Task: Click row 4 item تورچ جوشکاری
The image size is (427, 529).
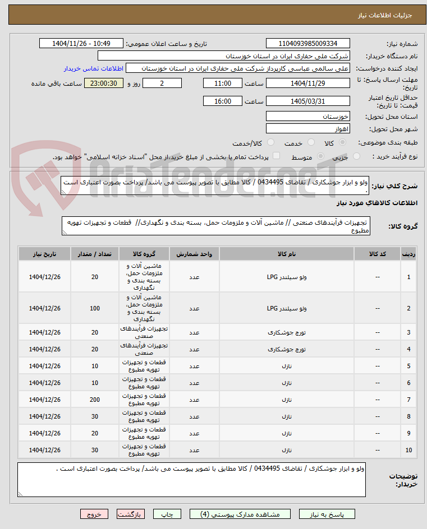Action: (x=287, y=350)
